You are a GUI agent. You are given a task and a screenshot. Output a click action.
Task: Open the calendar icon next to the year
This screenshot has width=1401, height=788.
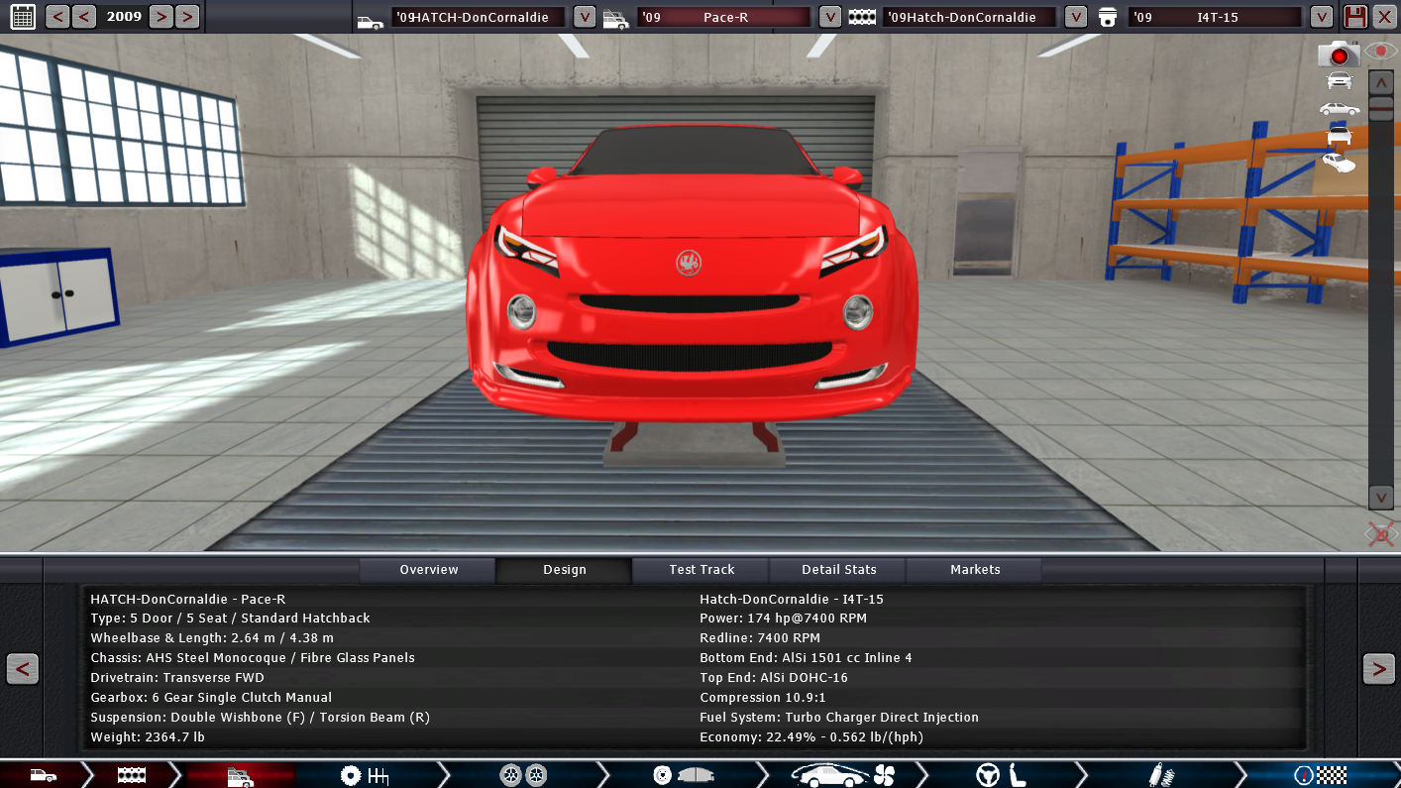[x=22, y=17]
